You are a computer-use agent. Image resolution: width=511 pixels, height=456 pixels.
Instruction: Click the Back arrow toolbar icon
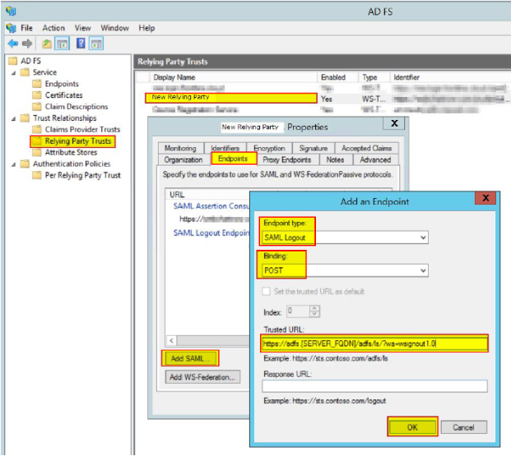pyautogui.click(x=12, y=43)
